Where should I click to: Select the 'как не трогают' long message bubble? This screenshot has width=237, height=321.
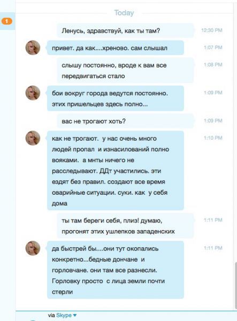(x=116, y=171)
